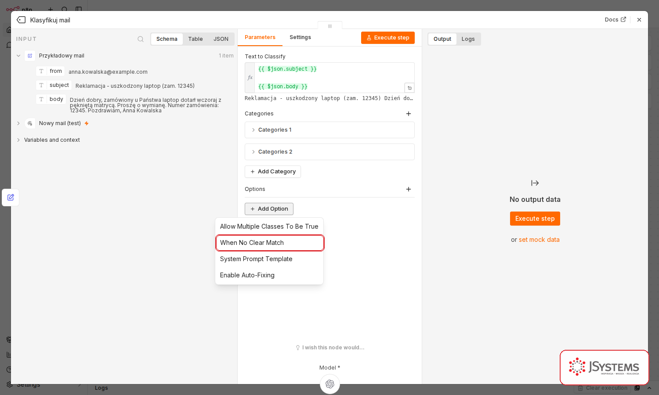Choose Allow Multiple Classes To Be True

pos(269,226)
